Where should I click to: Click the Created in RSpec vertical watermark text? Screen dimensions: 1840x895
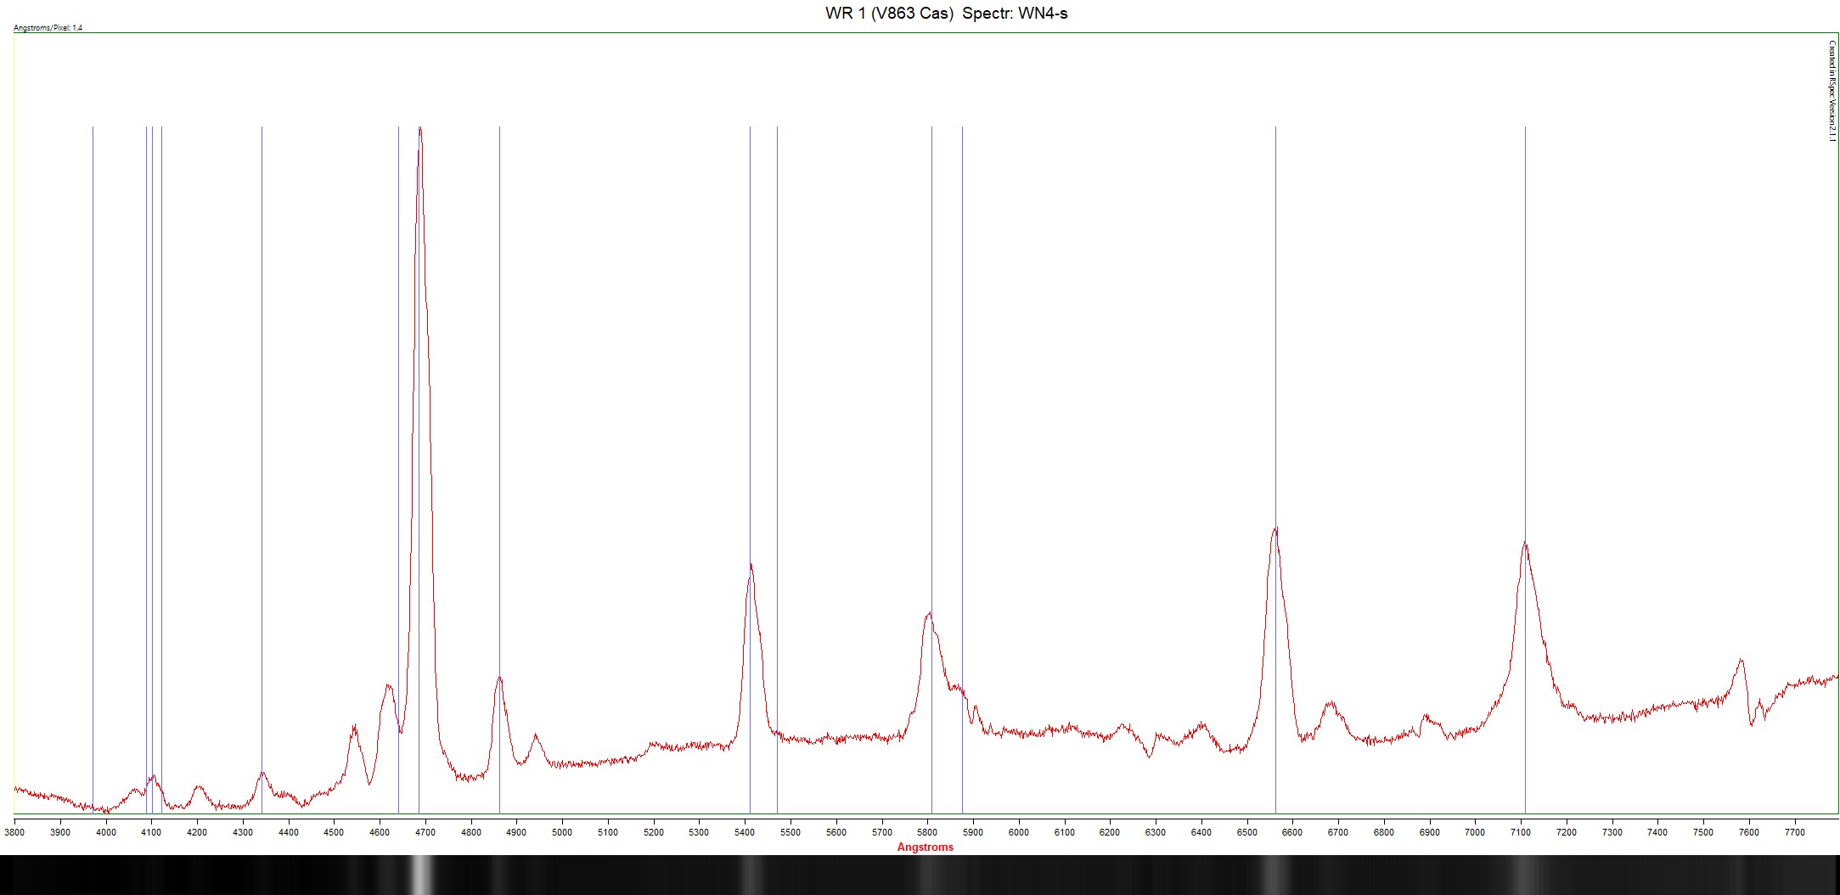[1832, 91]
